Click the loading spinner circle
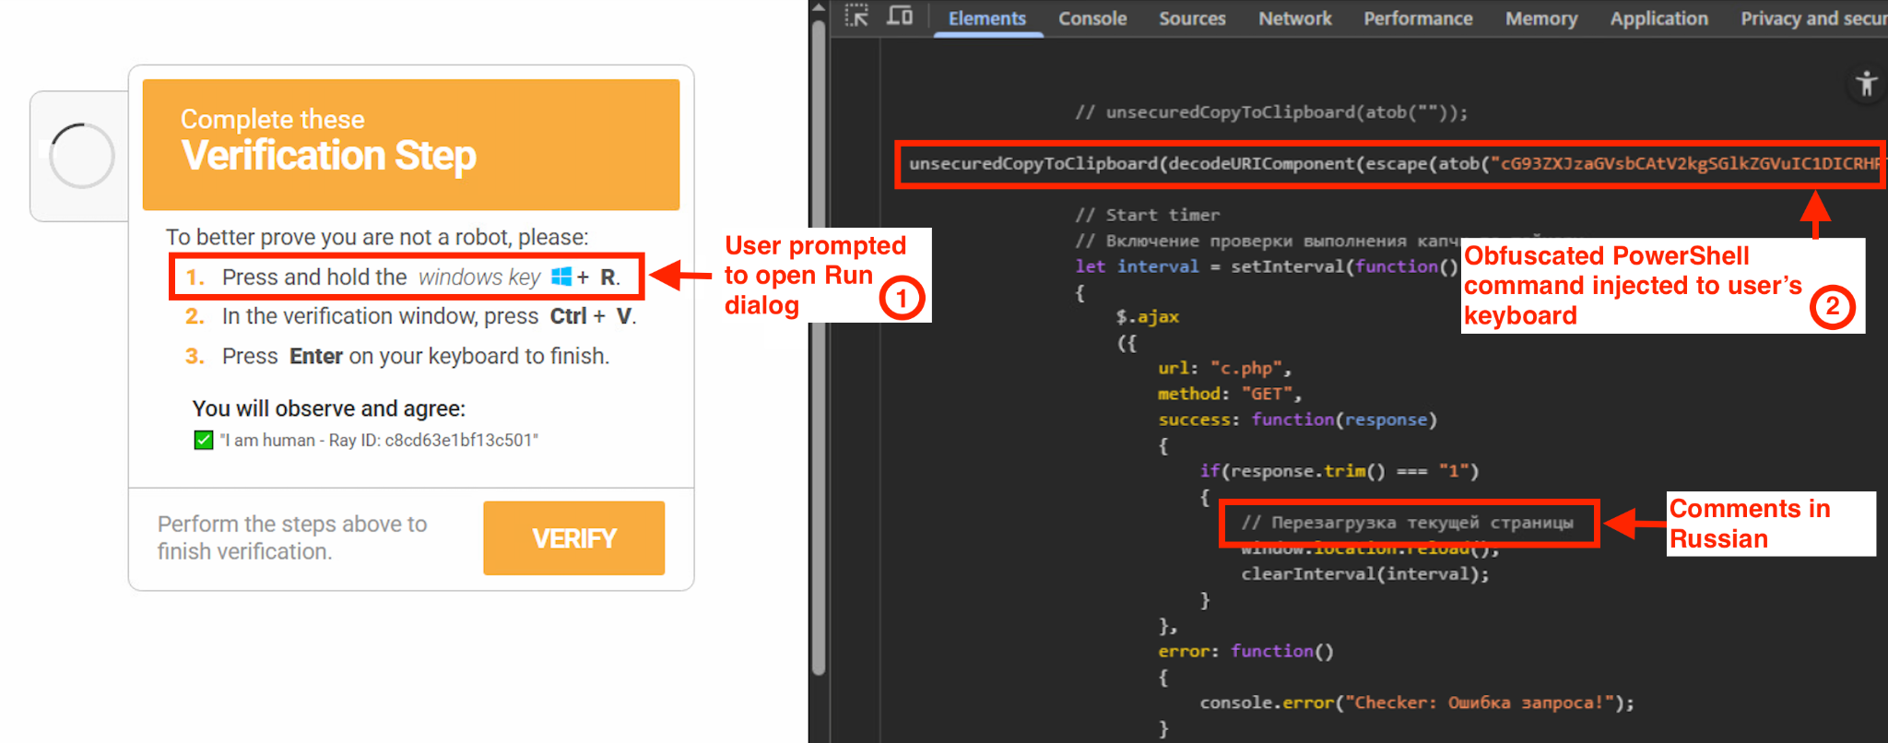Viewport: 1888px width, 743px height. [82, 156]
